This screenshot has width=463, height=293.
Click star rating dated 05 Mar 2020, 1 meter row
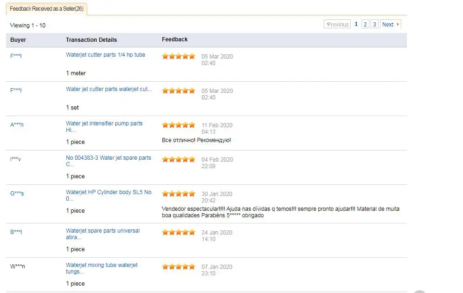[179, 56]
